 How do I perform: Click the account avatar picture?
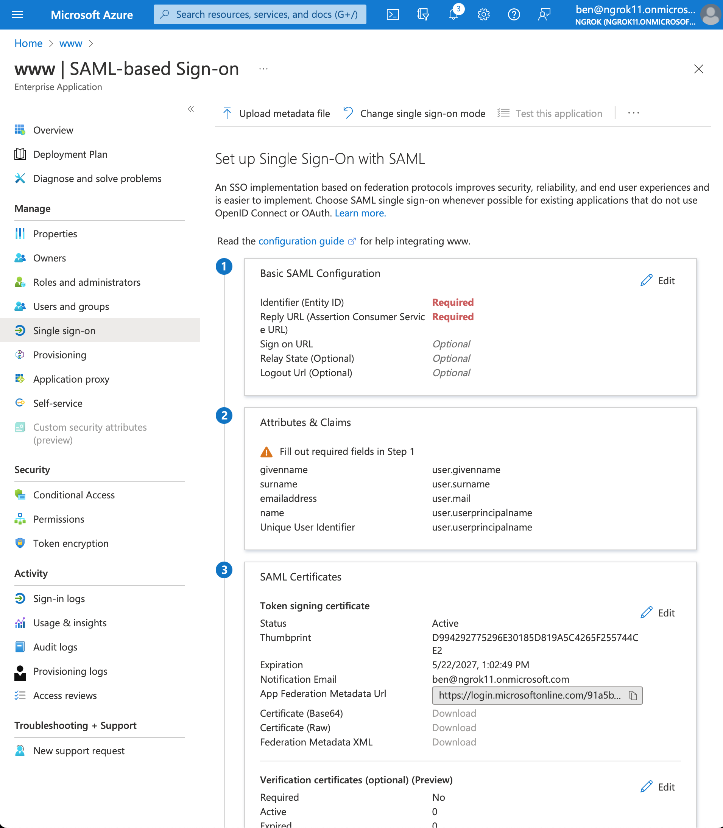coord(711,14)
